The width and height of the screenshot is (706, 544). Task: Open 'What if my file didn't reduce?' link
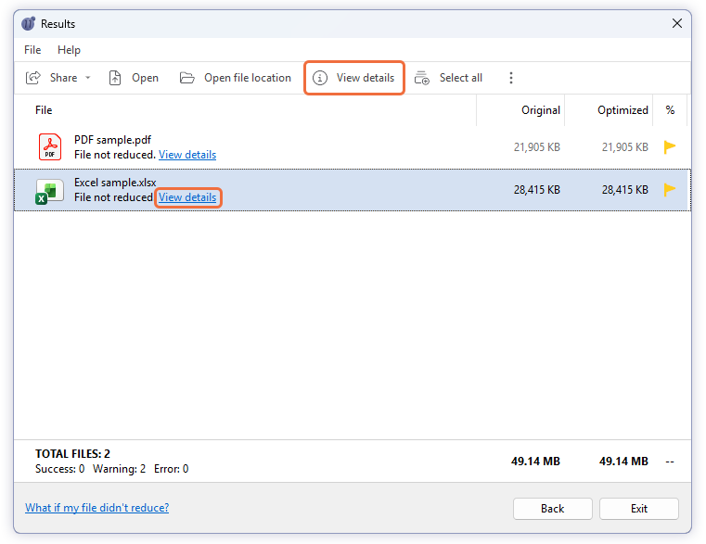[96, 508]
